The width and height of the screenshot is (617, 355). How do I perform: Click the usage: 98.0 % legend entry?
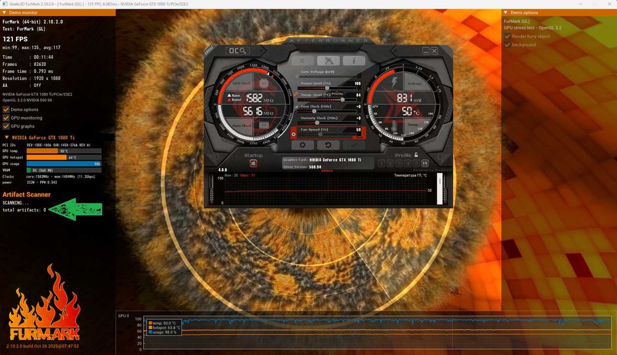pyautogui.click(x=162, y=332)
